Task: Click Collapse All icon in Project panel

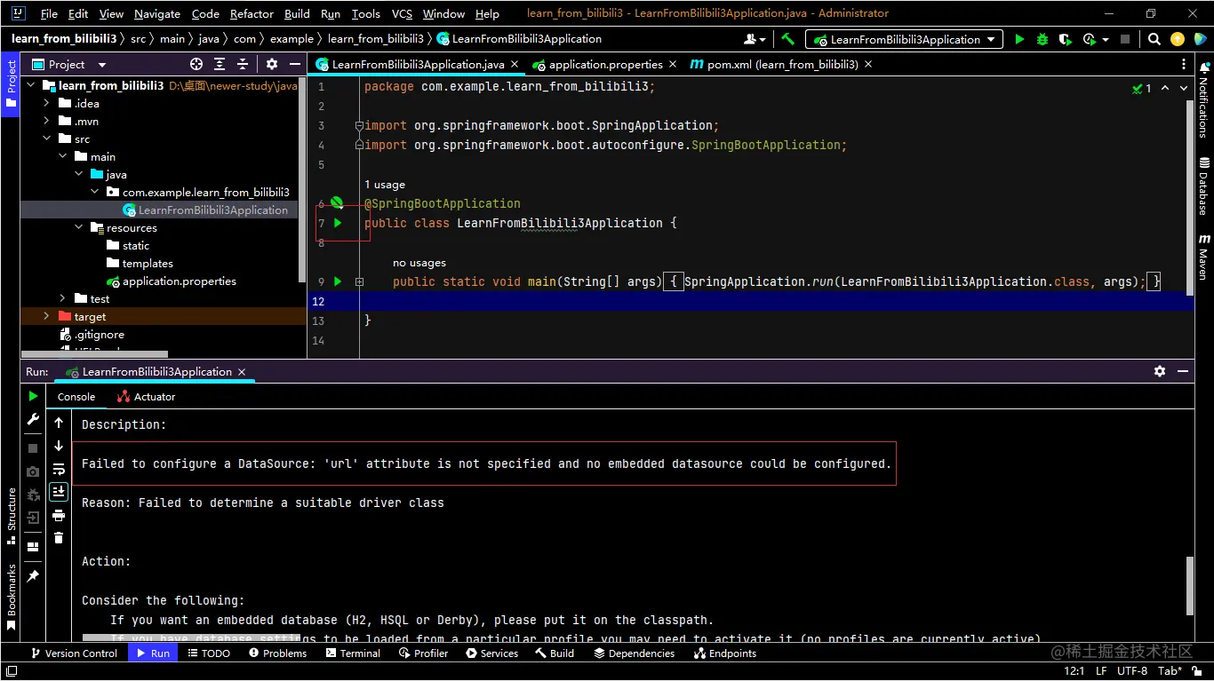Action: (243, 64)
